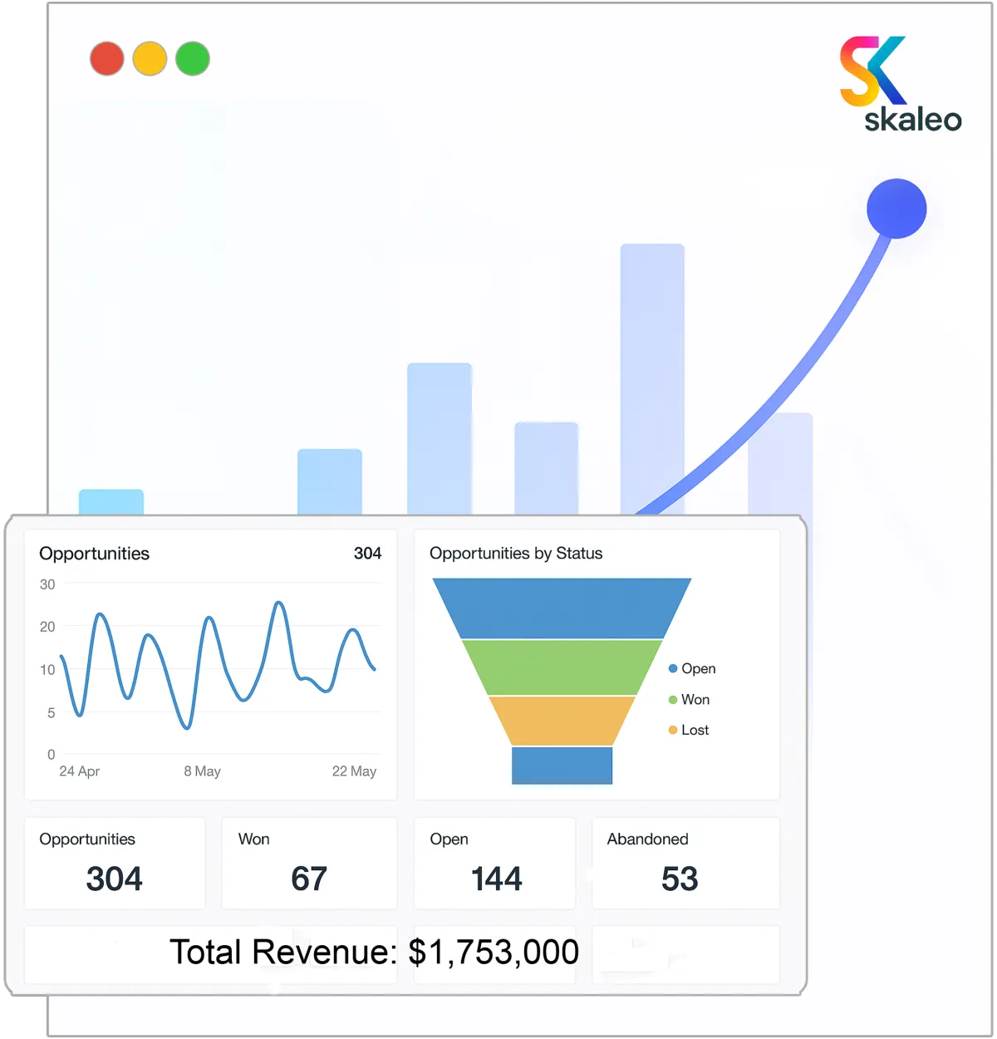Click the green maximize dot
The image size is (997, 1039).
click(x=193, y=59)
